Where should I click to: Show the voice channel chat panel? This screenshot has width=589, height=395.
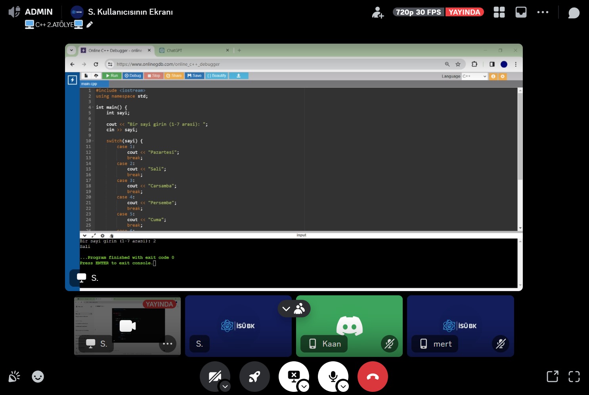pos(574,13)
